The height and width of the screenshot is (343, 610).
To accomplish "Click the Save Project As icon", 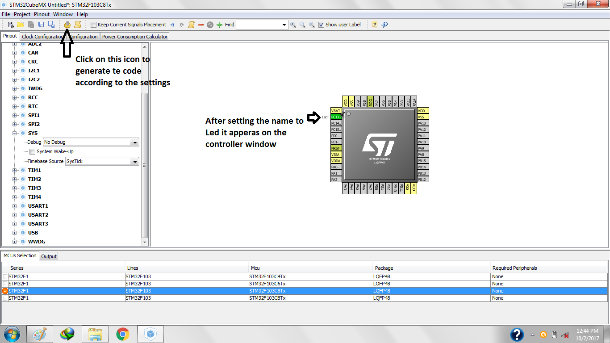I will (x=51, y=25).
